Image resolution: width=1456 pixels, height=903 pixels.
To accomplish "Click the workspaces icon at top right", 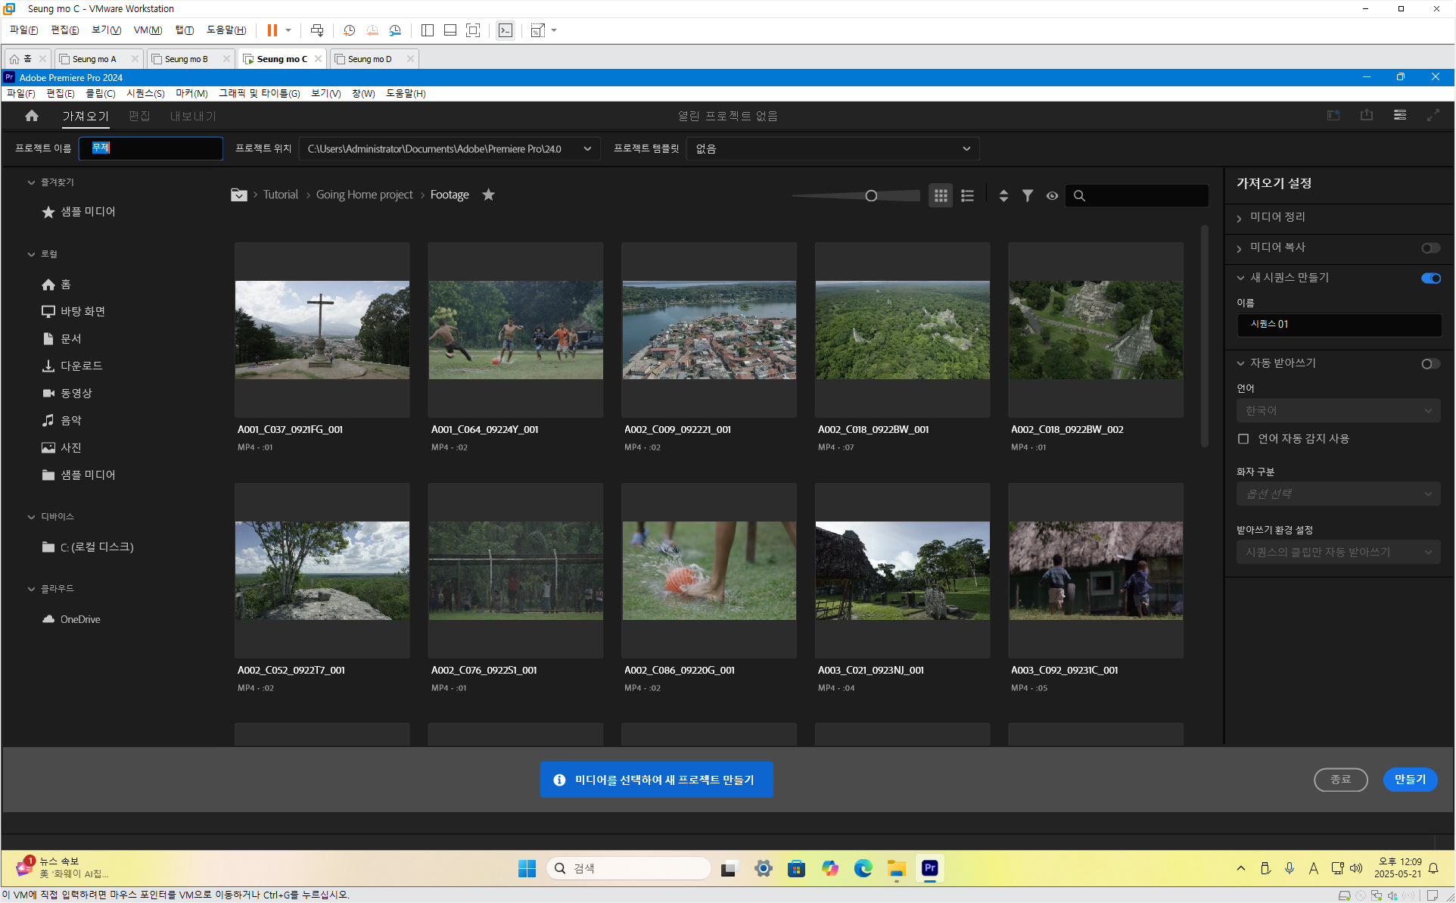I will pos(1400,115).
